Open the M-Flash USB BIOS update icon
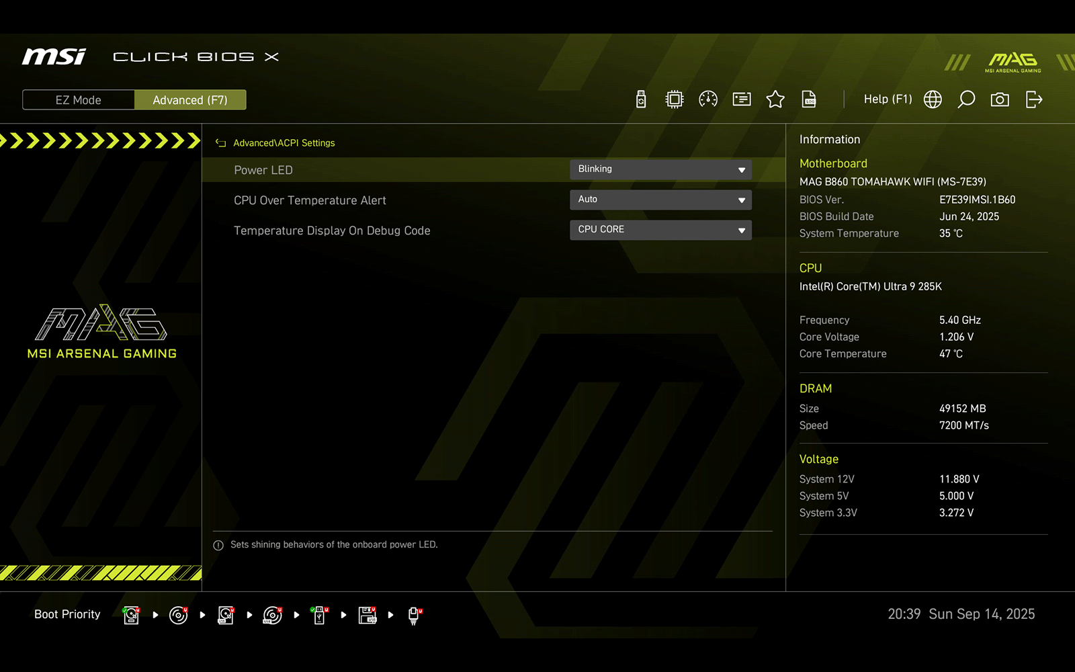Screen dimensions: 1075x672 click(641, 99)
